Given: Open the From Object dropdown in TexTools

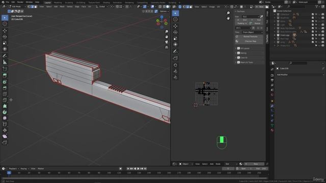Looking at the screenshot, I should tap(253, 32).
